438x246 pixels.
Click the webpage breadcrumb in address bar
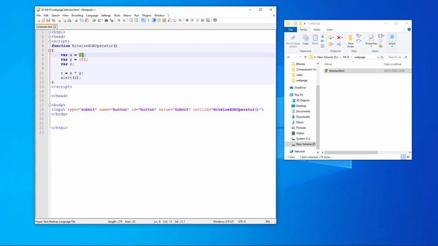click(x=359, y=57)
